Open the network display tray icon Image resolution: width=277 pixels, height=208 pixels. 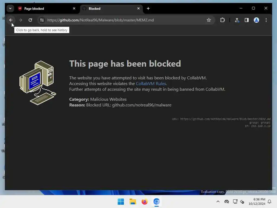tap(235, 201)
